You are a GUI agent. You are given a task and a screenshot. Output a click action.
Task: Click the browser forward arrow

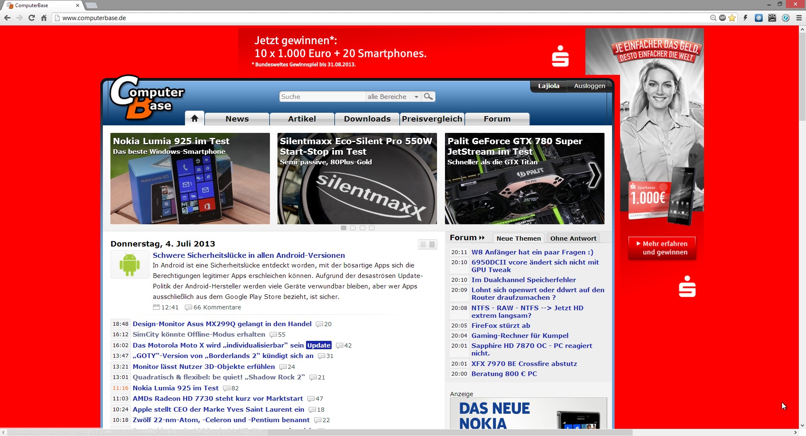(x=19, y=18)
